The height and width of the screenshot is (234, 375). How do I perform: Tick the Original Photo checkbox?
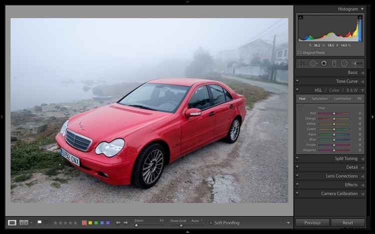click(x=299, y=52)
